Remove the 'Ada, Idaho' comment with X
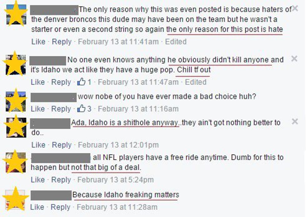The width and height of the screenshot is (306, 217). [295, 121]
